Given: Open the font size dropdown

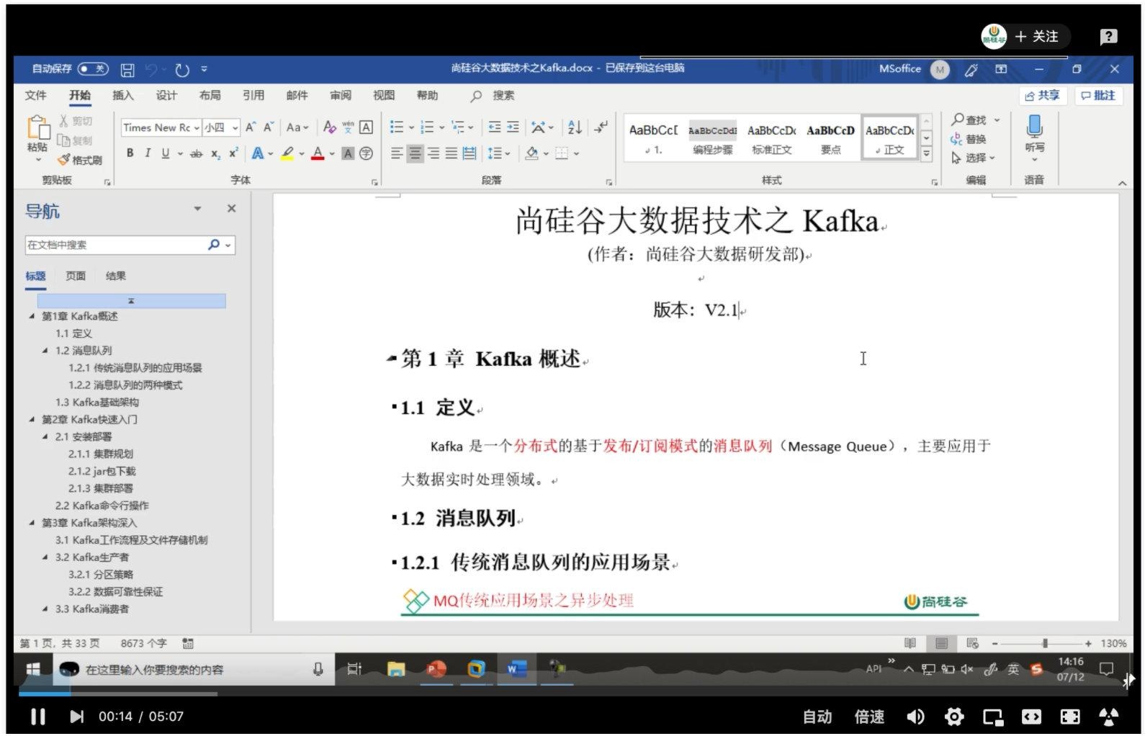Looking at the screenshot, I should [x=235, y=127].
